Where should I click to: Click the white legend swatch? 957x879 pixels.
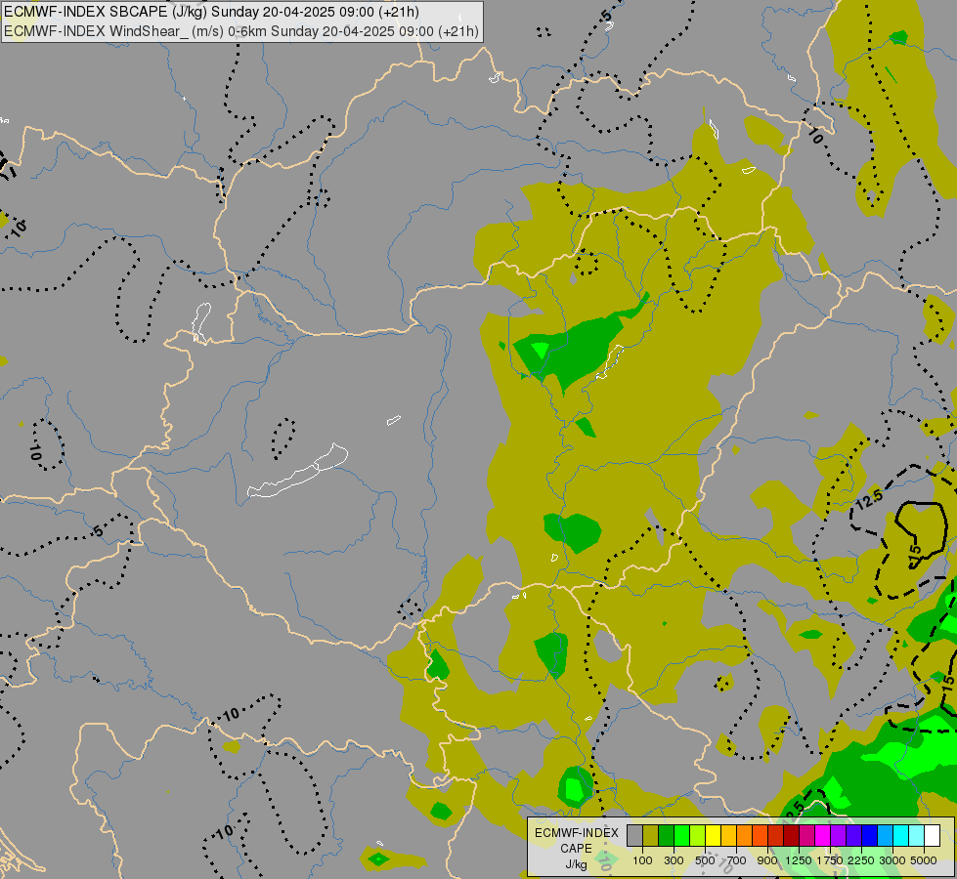coord(934,836)
